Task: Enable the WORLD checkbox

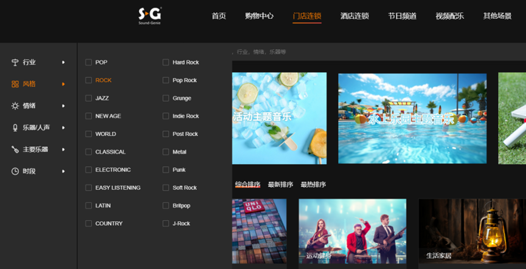Action: [x=89, y=134]
